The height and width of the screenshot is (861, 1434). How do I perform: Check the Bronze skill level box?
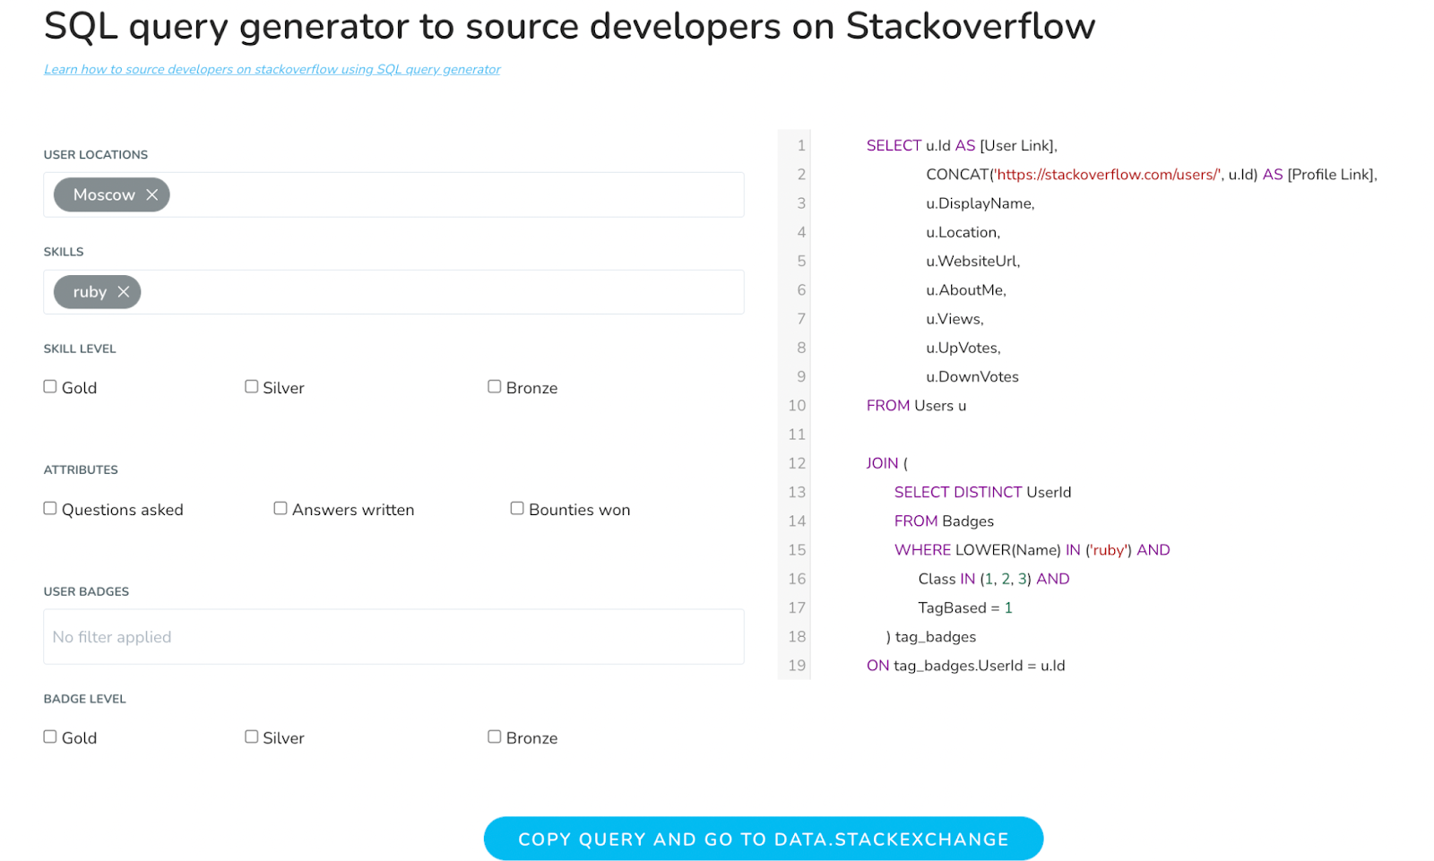click(494, 387)
